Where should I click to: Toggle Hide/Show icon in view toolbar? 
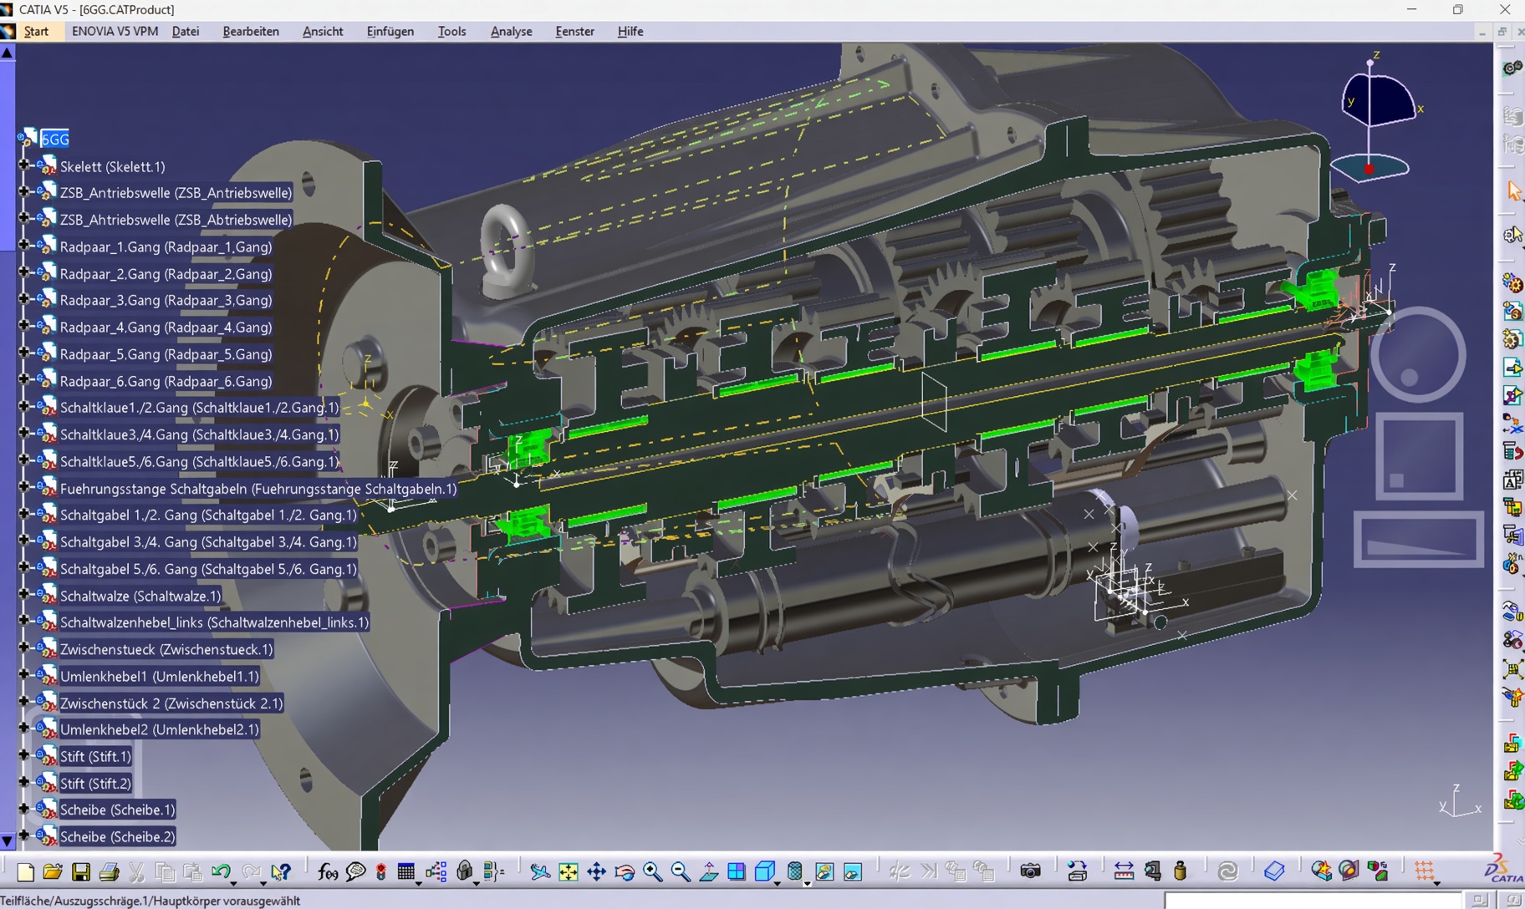coord(824,872)
